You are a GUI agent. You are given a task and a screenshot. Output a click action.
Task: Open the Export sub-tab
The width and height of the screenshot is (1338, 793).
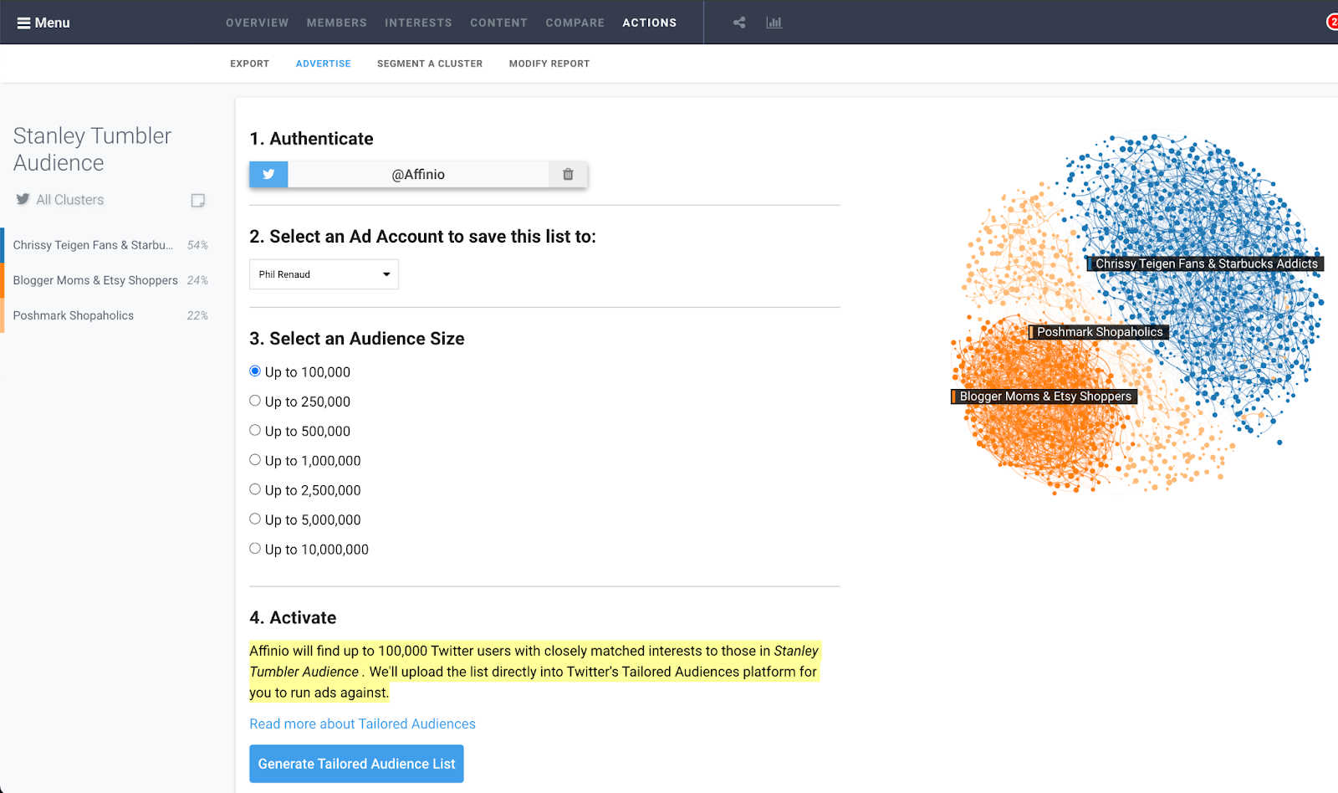[249, 64]
